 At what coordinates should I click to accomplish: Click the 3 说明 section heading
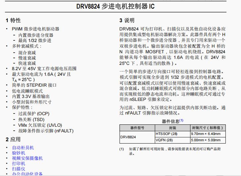pos(127,21)
